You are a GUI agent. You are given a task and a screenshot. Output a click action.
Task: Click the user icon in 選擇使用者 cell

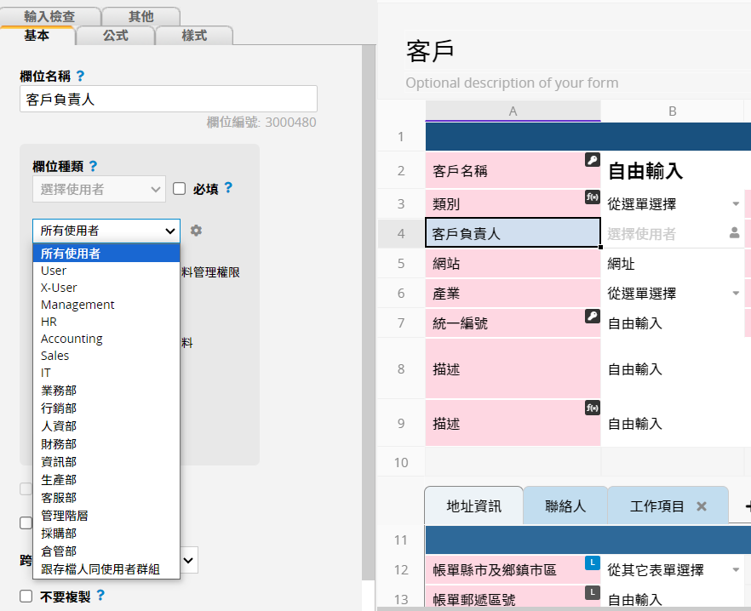click(x=734, y=232)
